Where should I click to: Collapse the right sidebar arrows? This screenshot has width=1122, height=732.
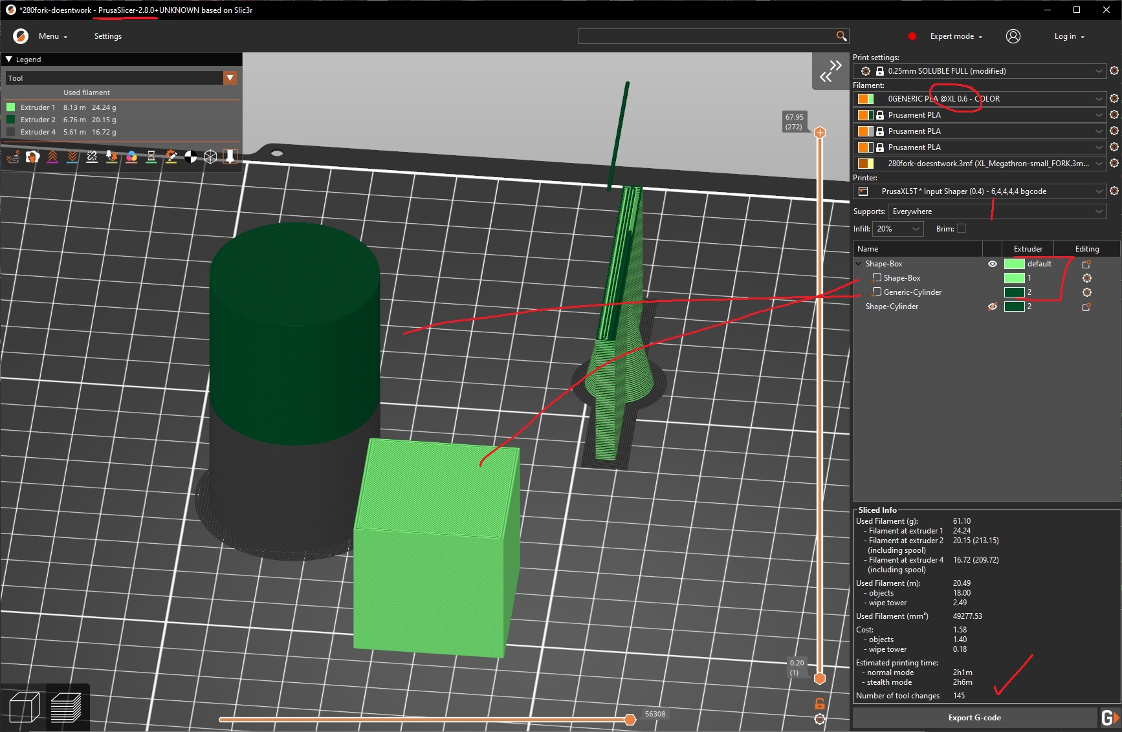click(830, 71)
